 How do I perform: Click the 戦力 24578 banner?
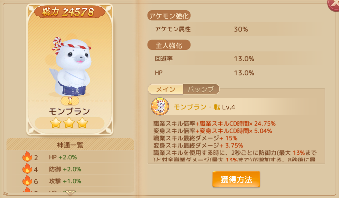pyautogui.click(x=69, y=12)
